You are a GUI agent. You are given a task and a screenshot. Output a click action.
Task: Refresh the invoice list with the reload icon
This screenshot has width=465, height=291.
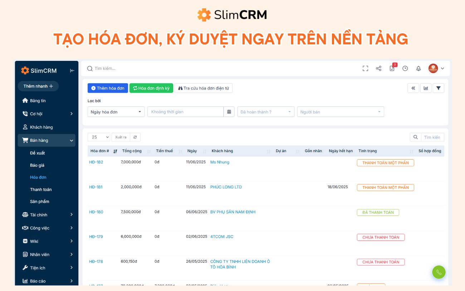pos(134,137)
